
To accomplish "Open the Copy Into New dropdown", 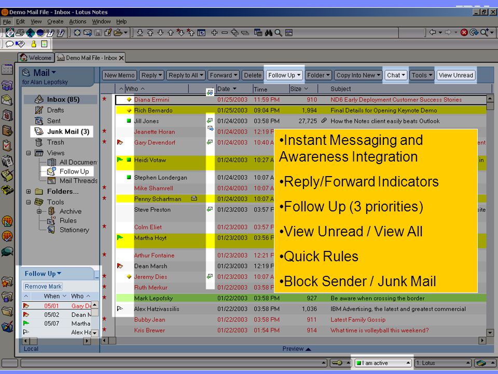I will [358, 75].
